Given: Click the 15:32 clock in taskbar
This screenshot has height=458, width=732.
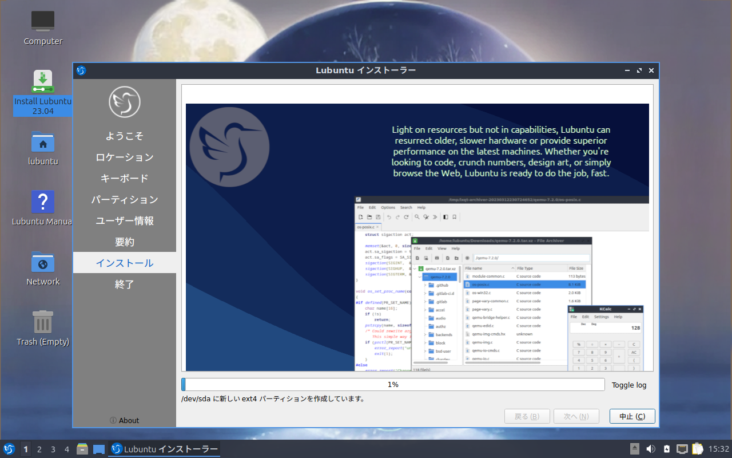Looking at the screenshot, I should (719, 449).
